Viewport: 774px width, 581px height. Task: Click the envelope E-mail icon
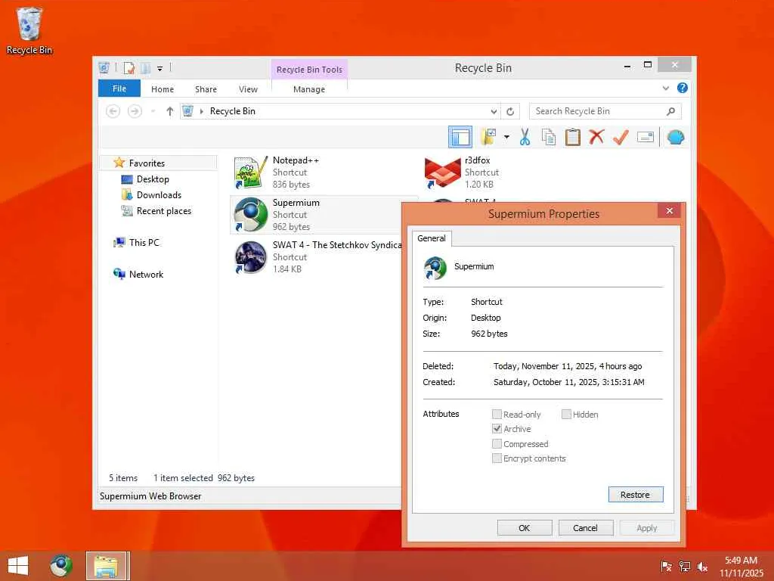point(646,137)
